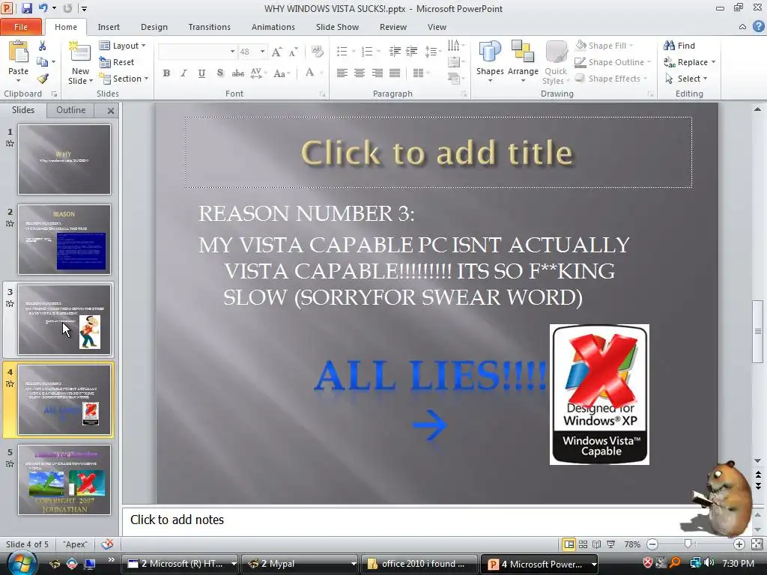Toggle underline formatting
This screenshot has height=575, width=767.
point(201,73)
